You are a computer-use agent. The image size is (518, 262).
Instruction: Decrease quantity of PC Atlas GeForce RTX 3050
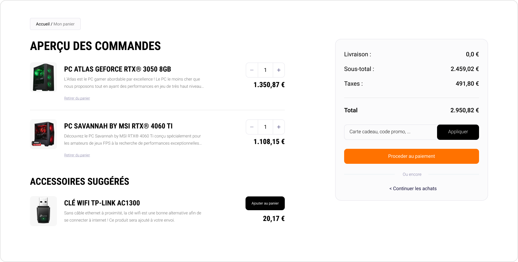pos(252,70)
